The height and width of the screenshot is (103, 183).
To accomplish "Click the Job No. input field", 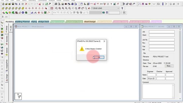I will (162, 40).
